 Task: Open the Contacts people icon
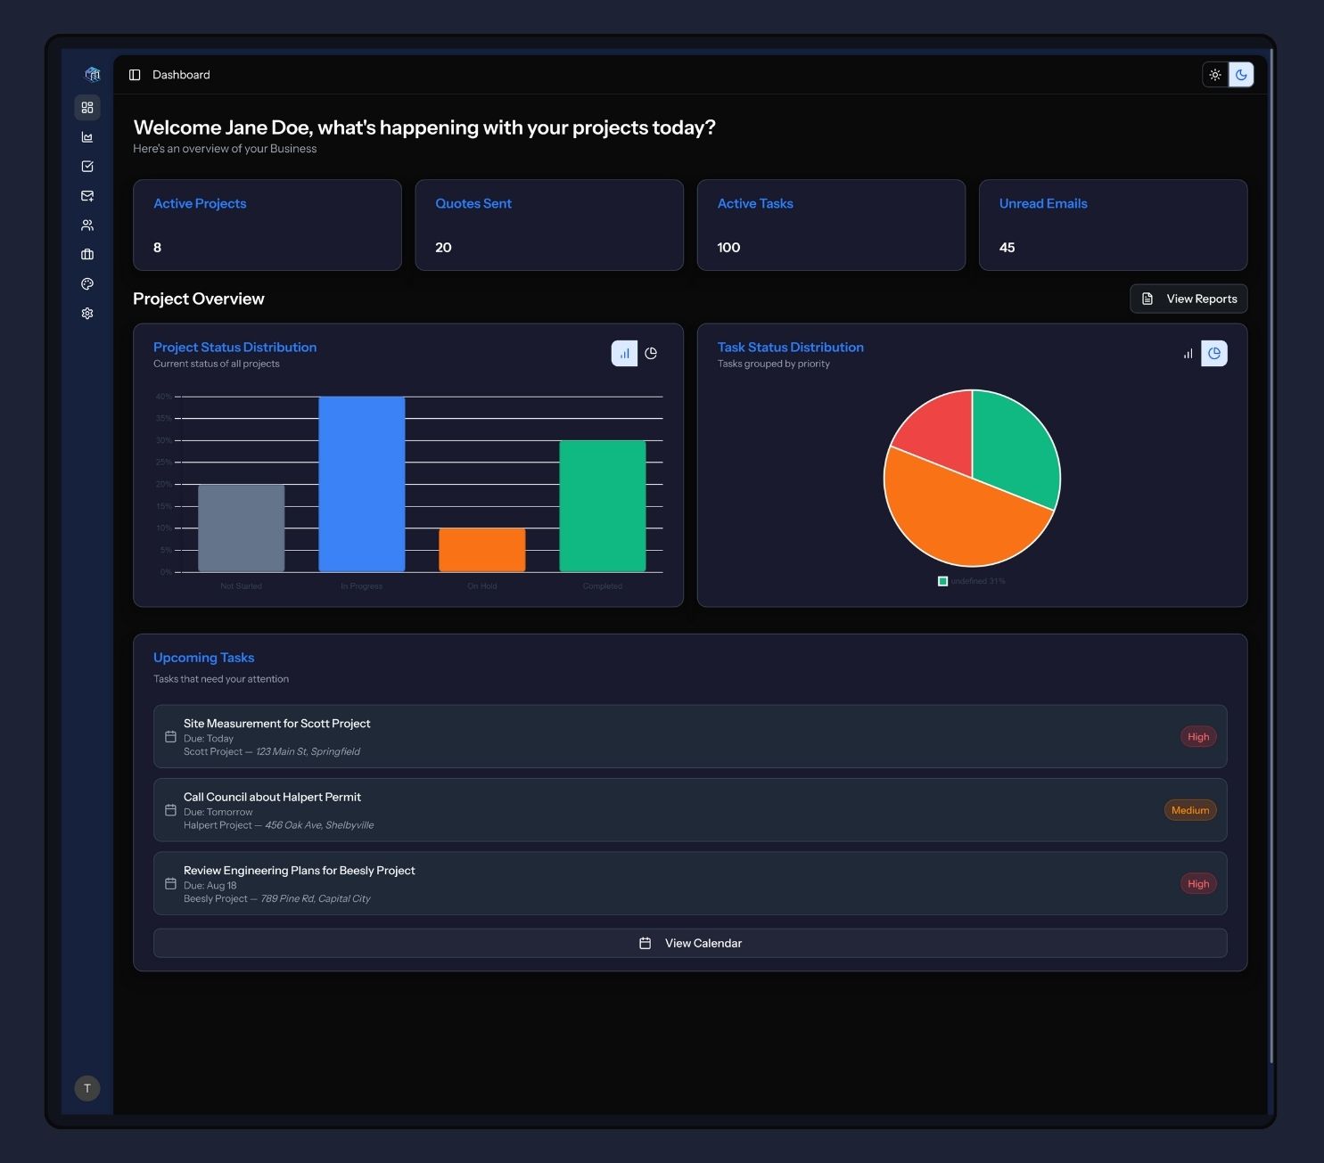coord(86,225)
